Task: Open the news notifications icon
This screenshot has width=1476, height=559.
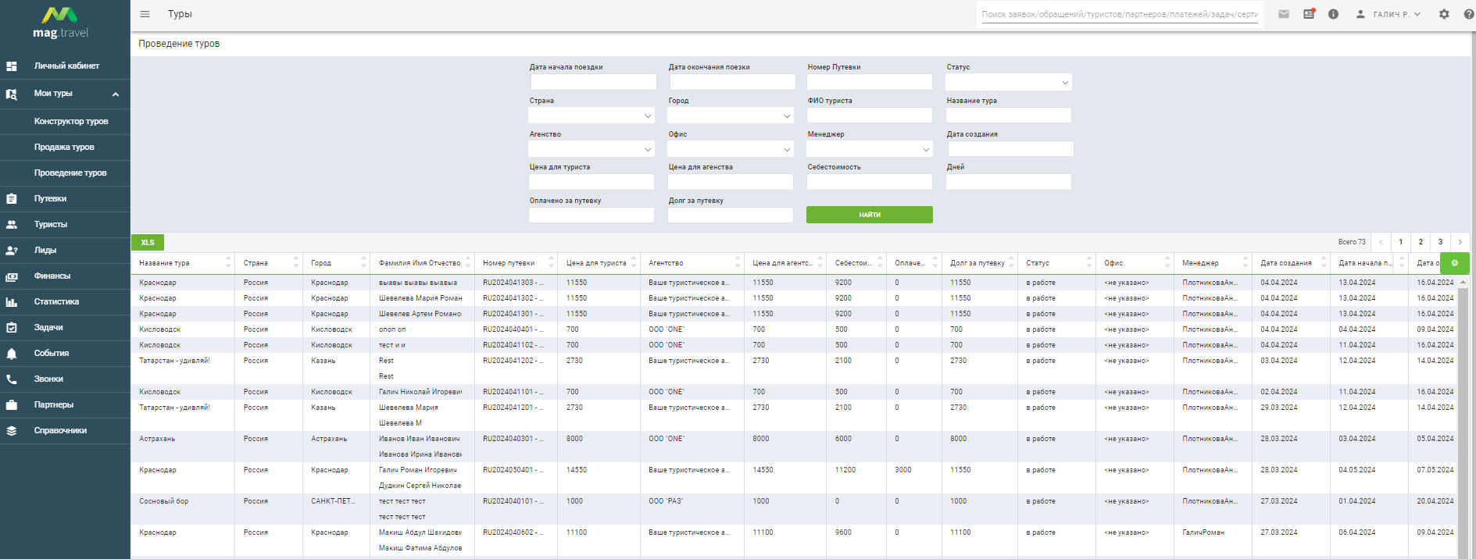Action: 1309,14
